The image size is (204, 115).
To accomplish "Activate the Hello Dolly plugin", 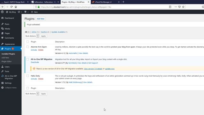I will [34, 79].
